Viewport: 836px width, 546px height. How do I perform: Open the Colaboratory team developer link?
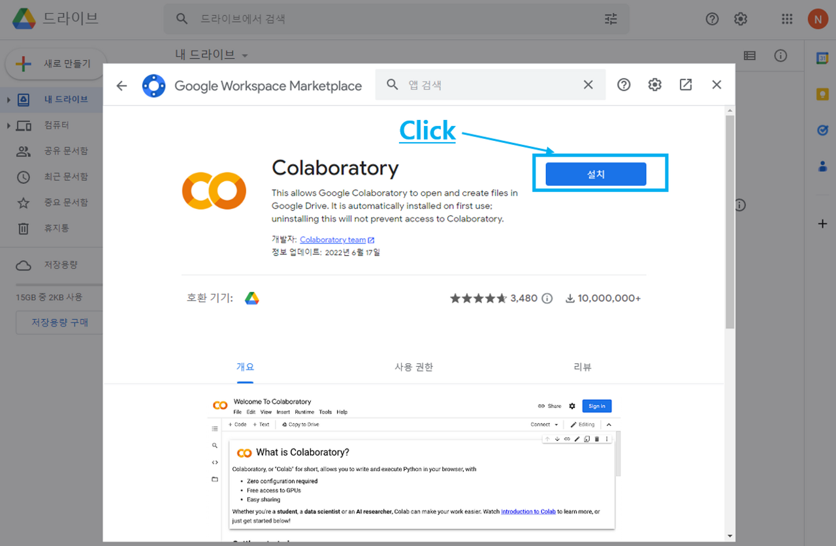(x=337, y=240)
